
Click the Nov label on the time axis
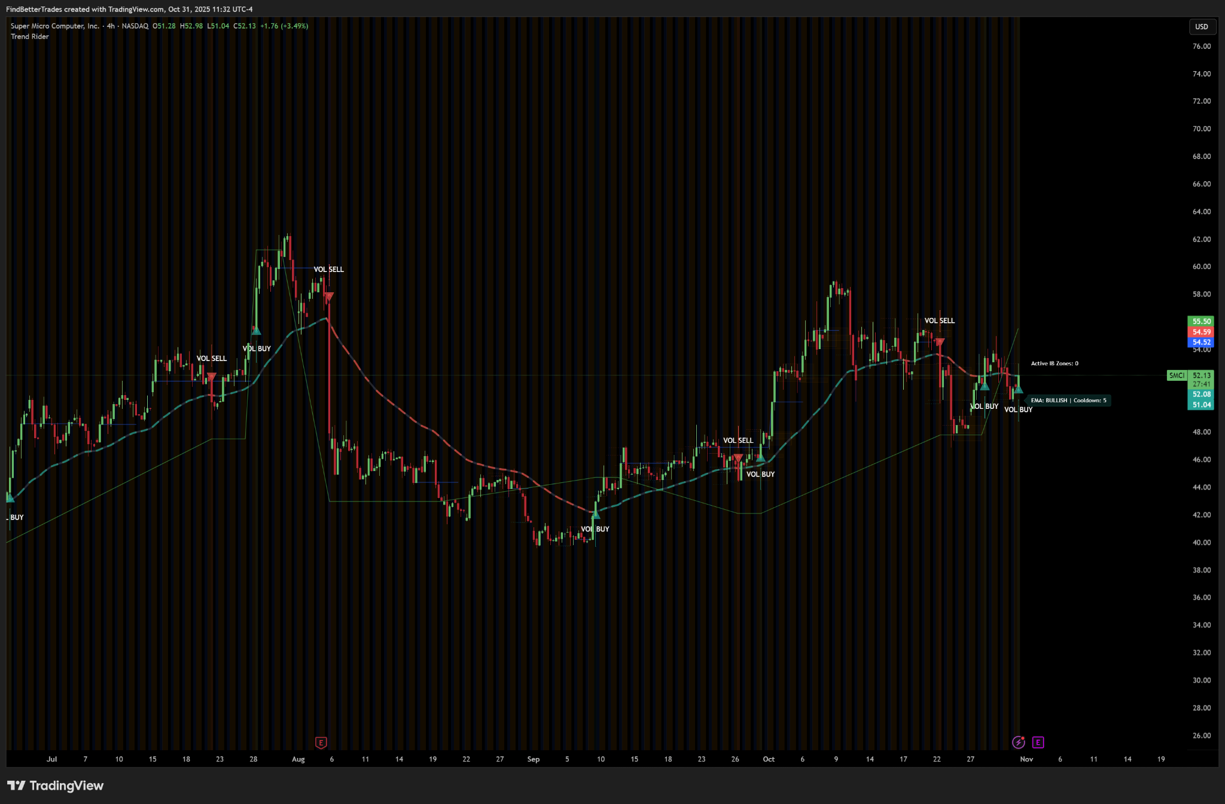point(1026,759)
